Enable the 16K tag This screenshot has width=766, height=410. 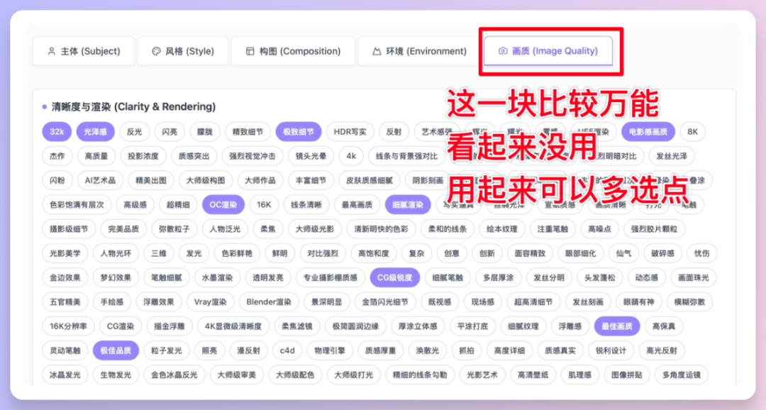[x=264, y=205]
